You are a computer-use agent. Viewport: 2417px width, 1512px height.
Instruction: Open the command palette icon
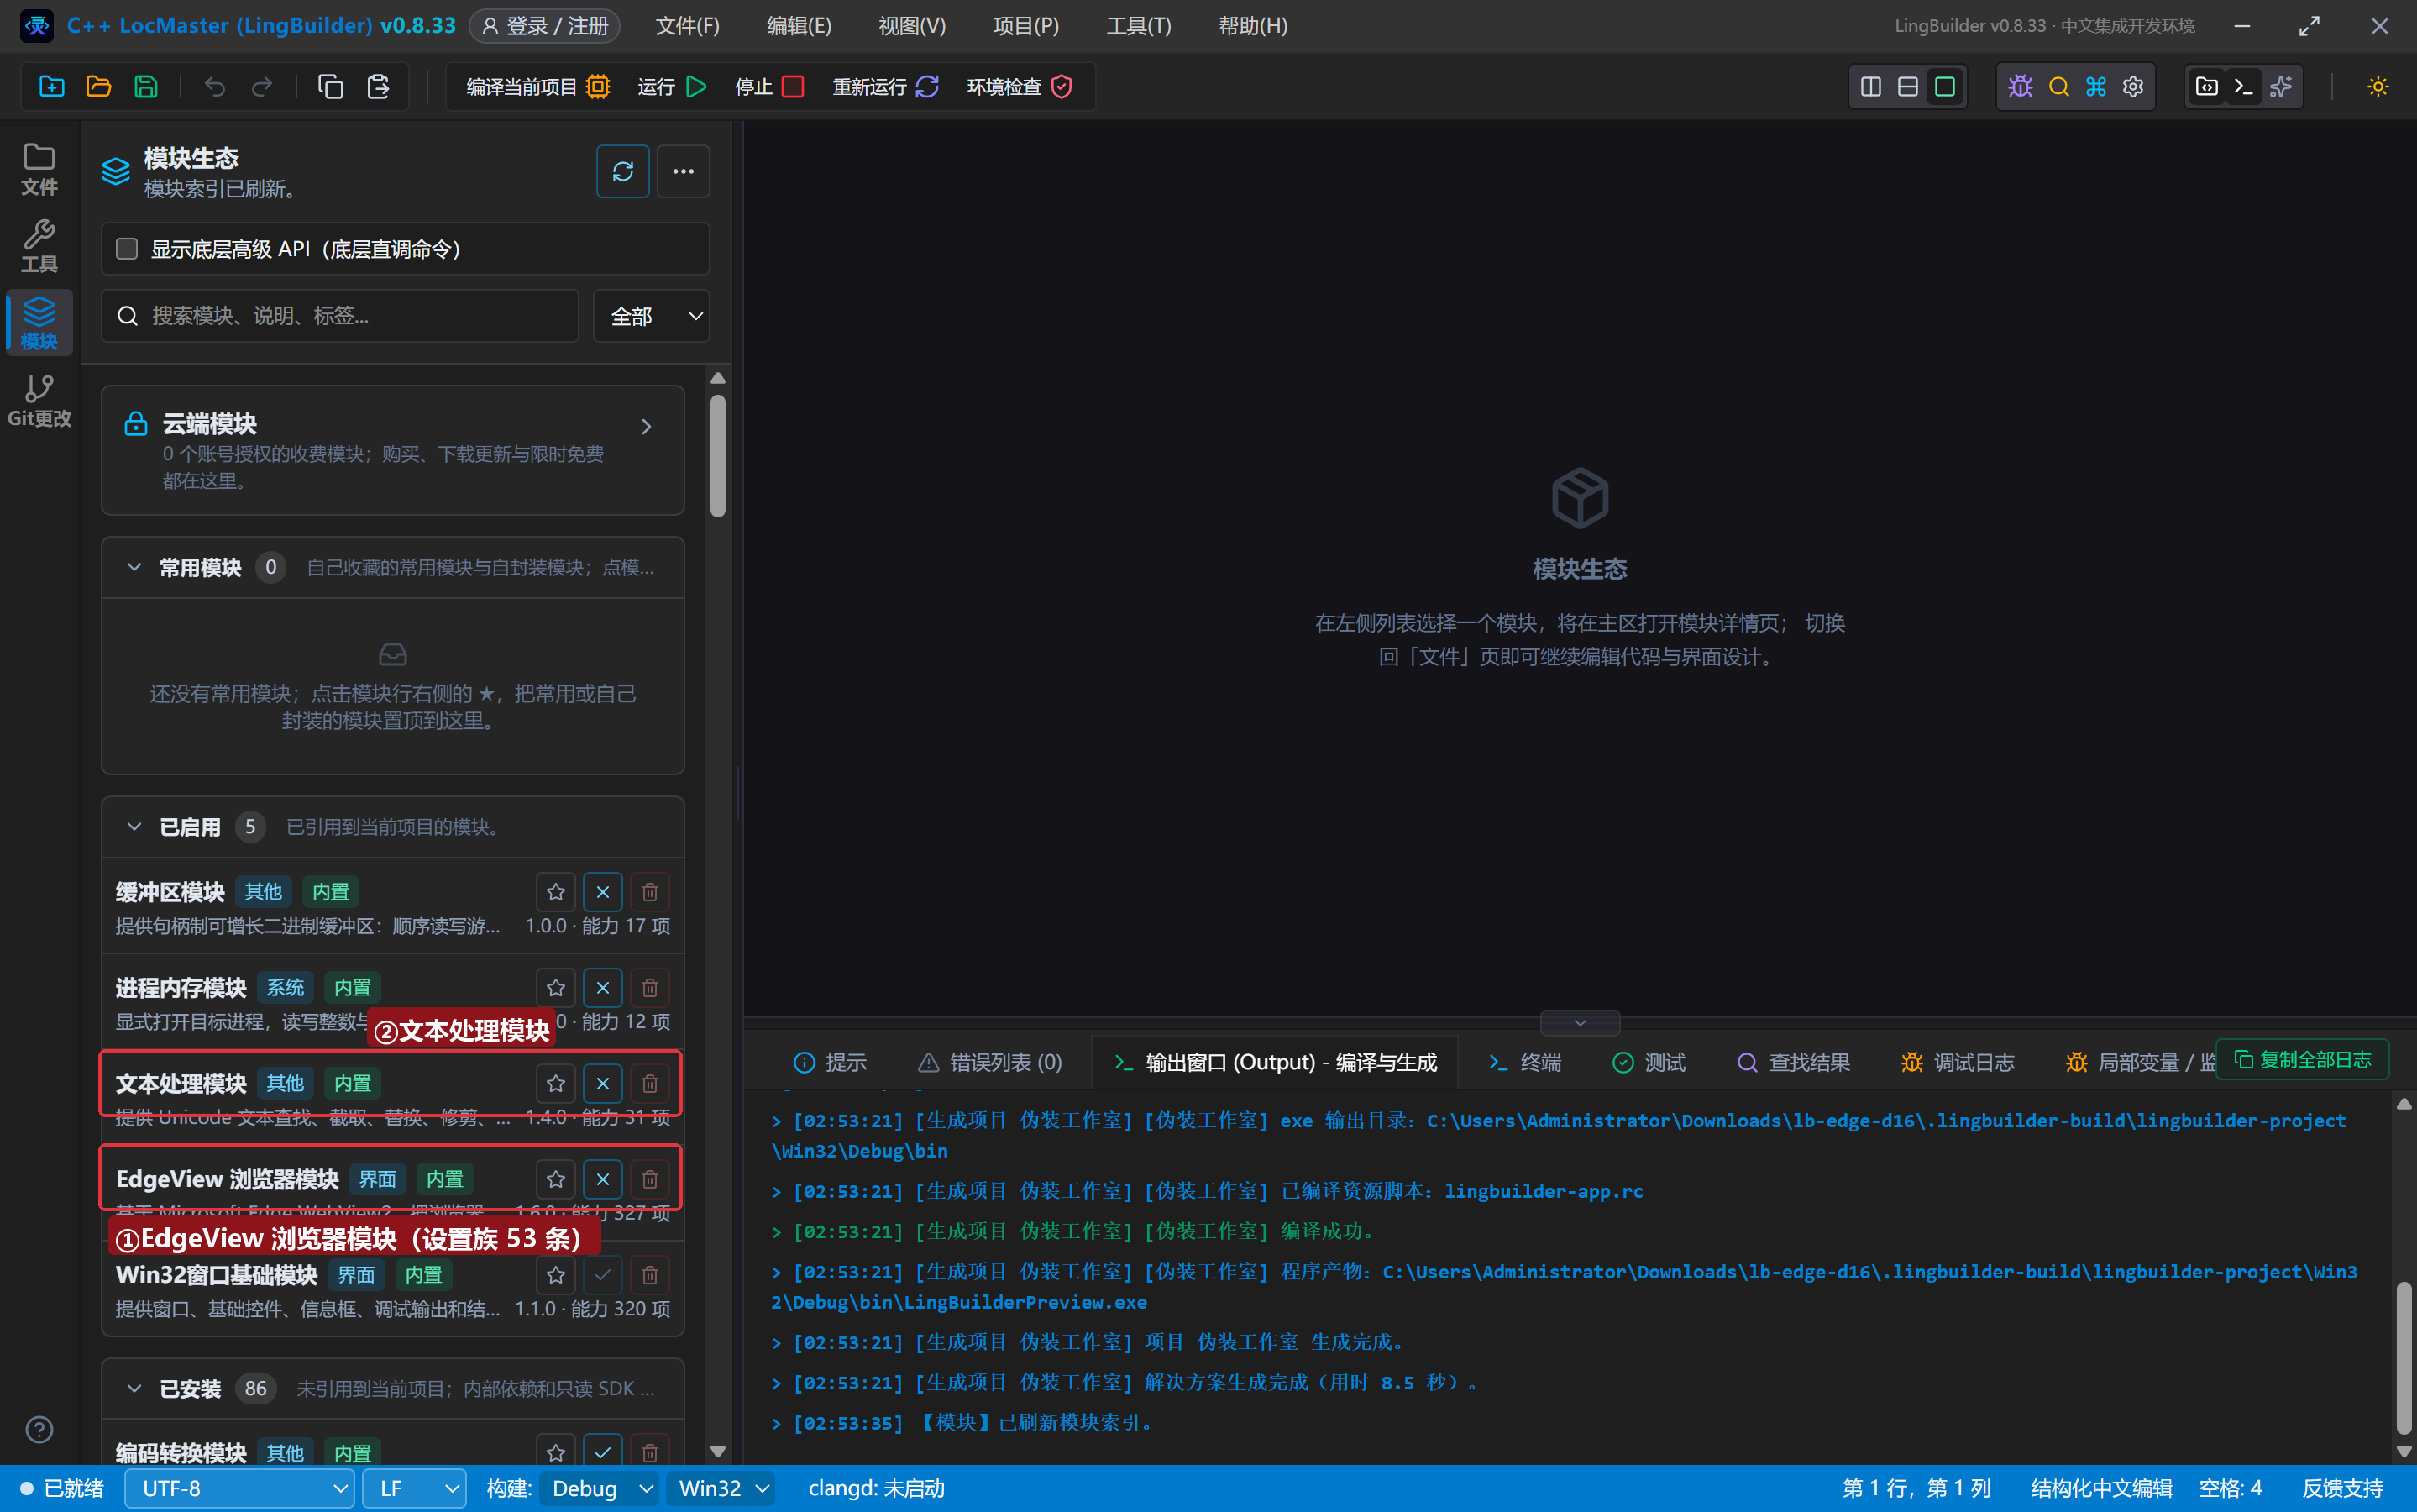point(2096,87)
